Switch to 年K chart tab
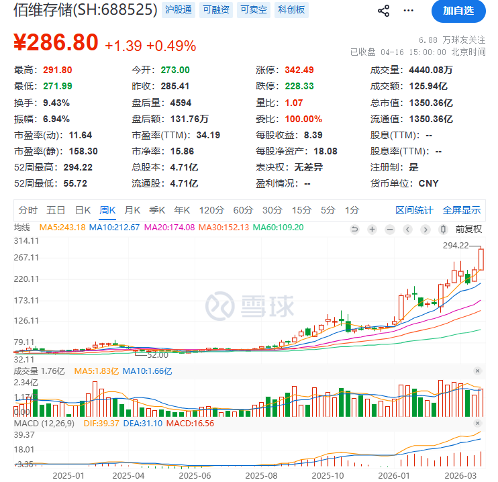498x482 pixels. click(182, 210)
